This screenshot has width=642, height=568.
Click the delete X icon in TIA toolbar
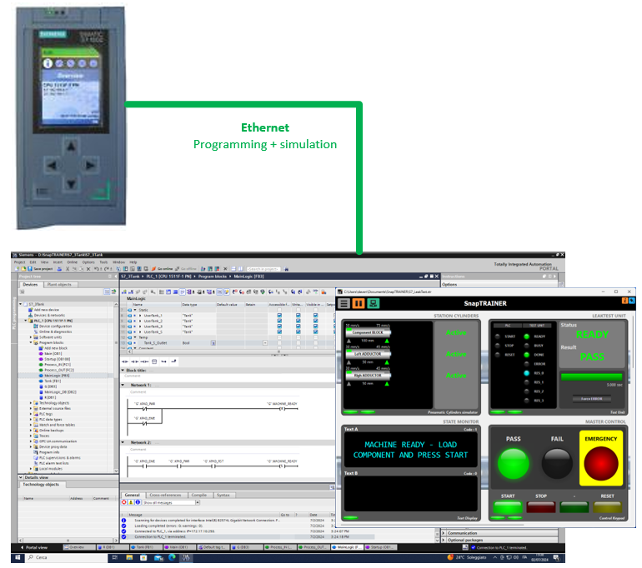coord(88,269)
